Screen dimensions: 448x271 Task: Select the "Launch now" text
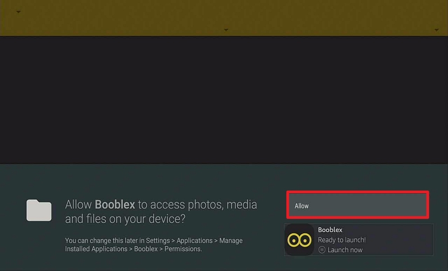point(345,250)
